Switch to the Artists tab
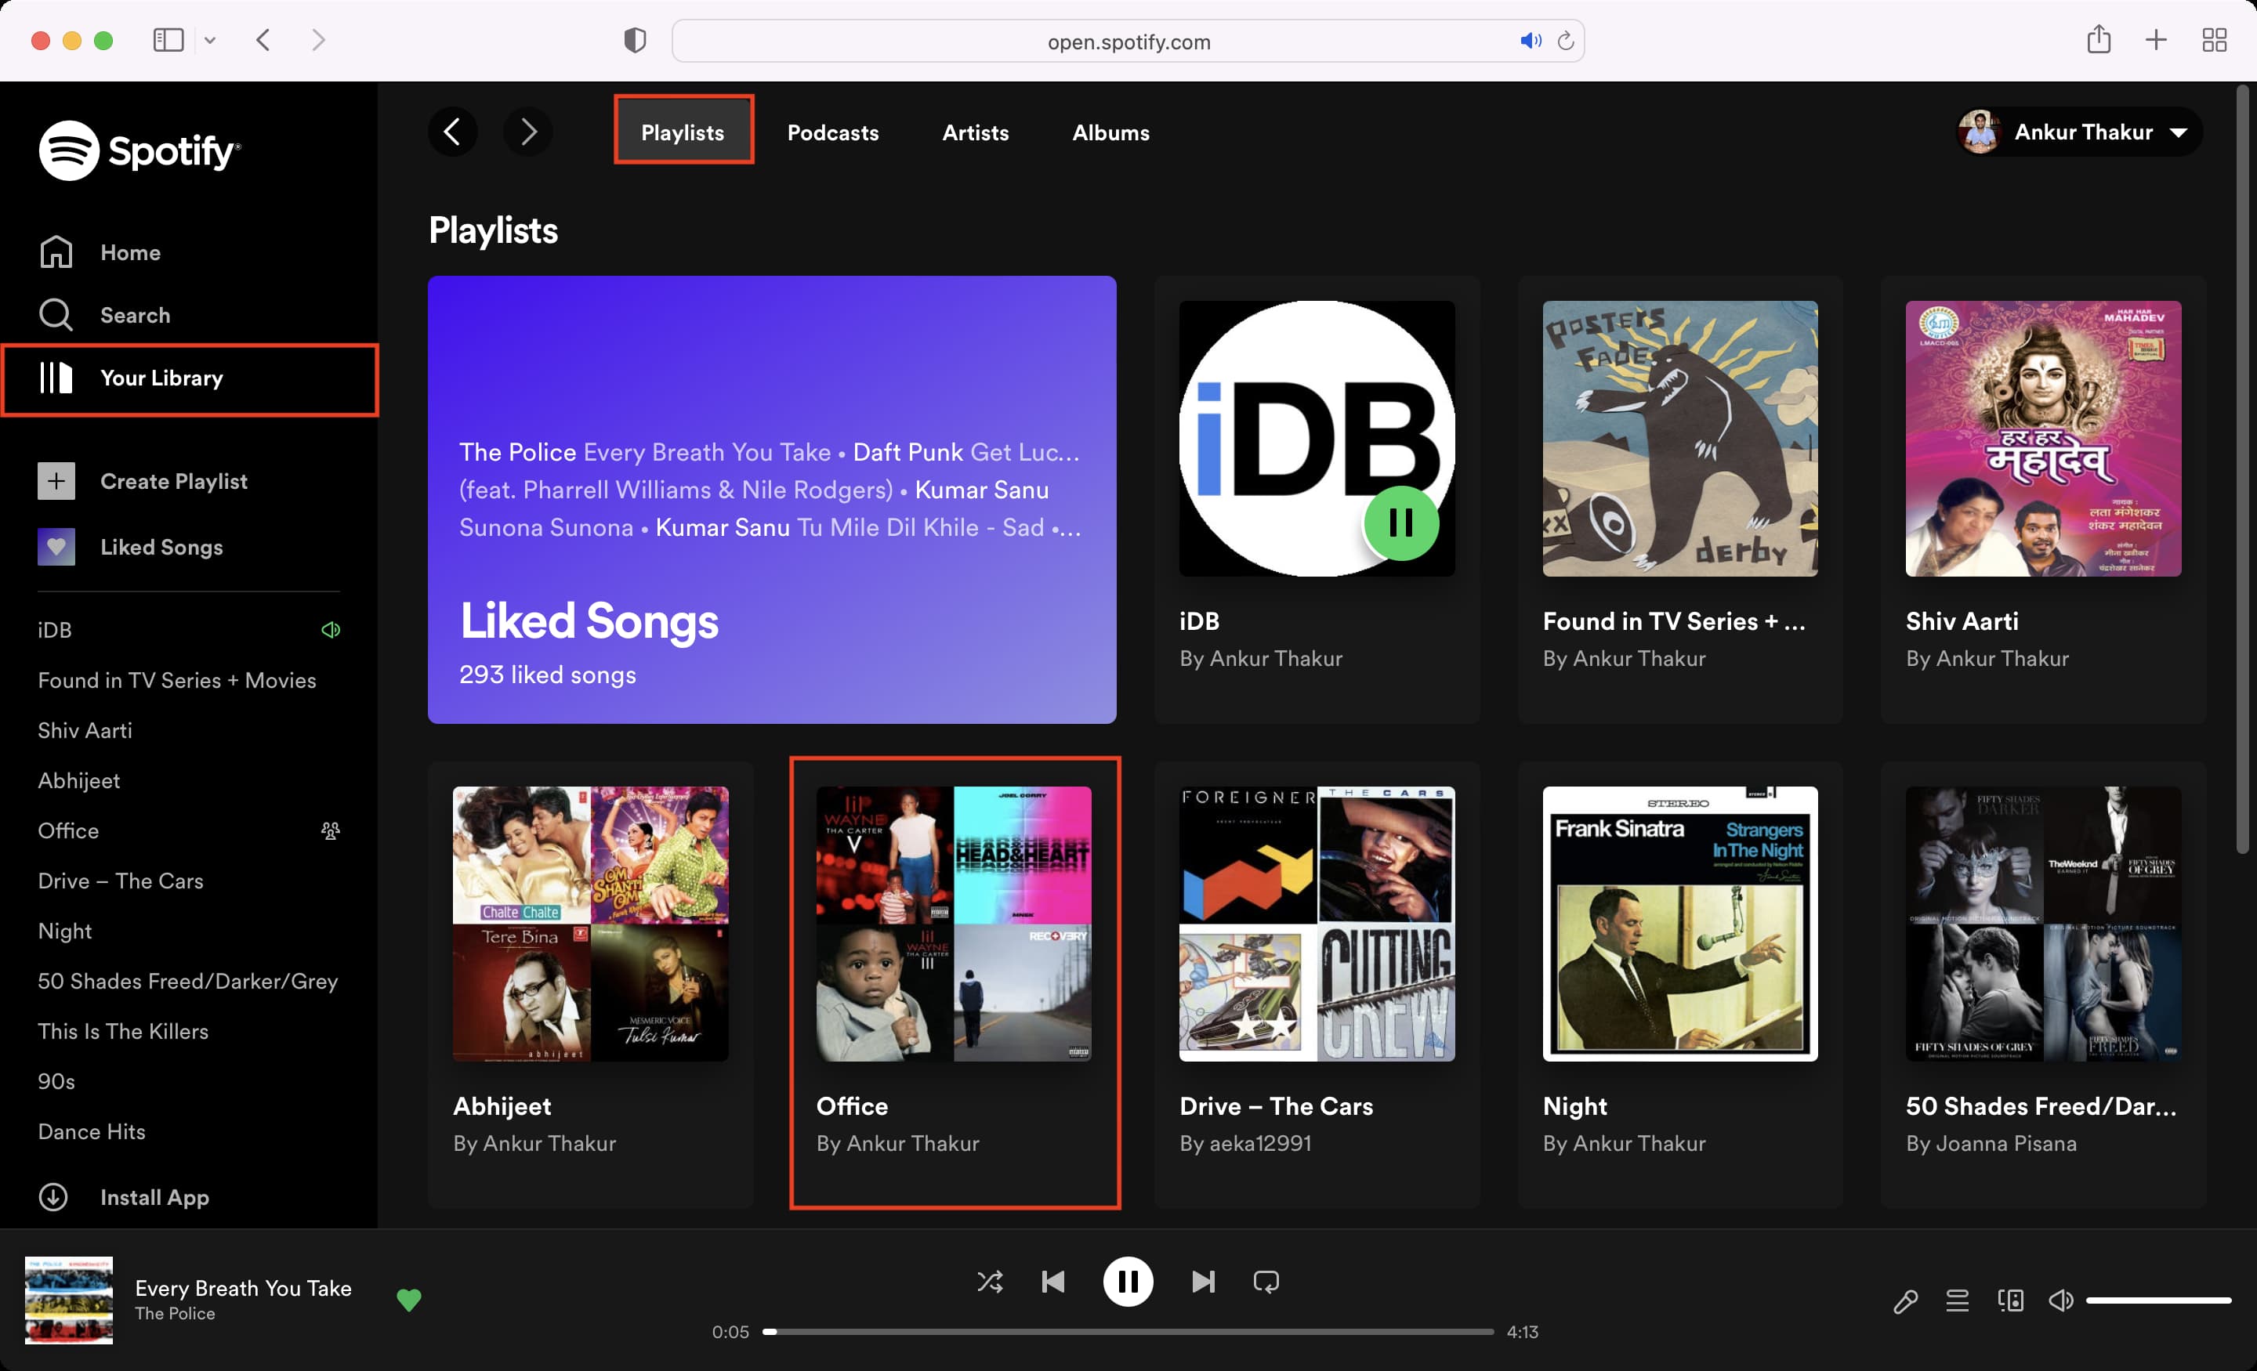This screenshot has width=2257, height=1371. tap(976, 133)
